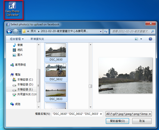Image resolution: width=159 pixels, height=130 pixels.
Task: Click the help question mark icon
Action: pyautogui.click(x=150, y=39)
